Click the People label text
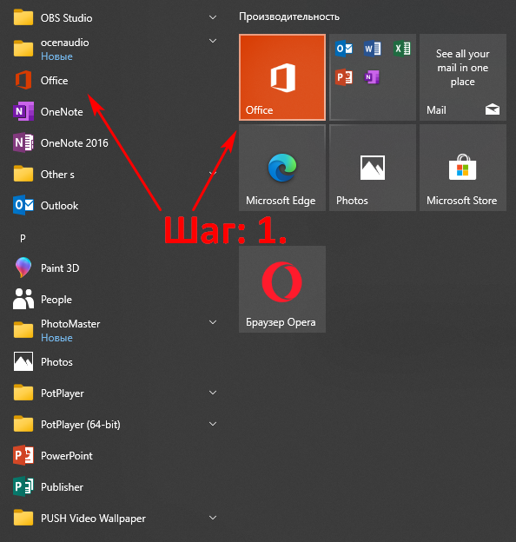Screen dimensions: 516x542 pyautogui.click(x=56, y=300)
